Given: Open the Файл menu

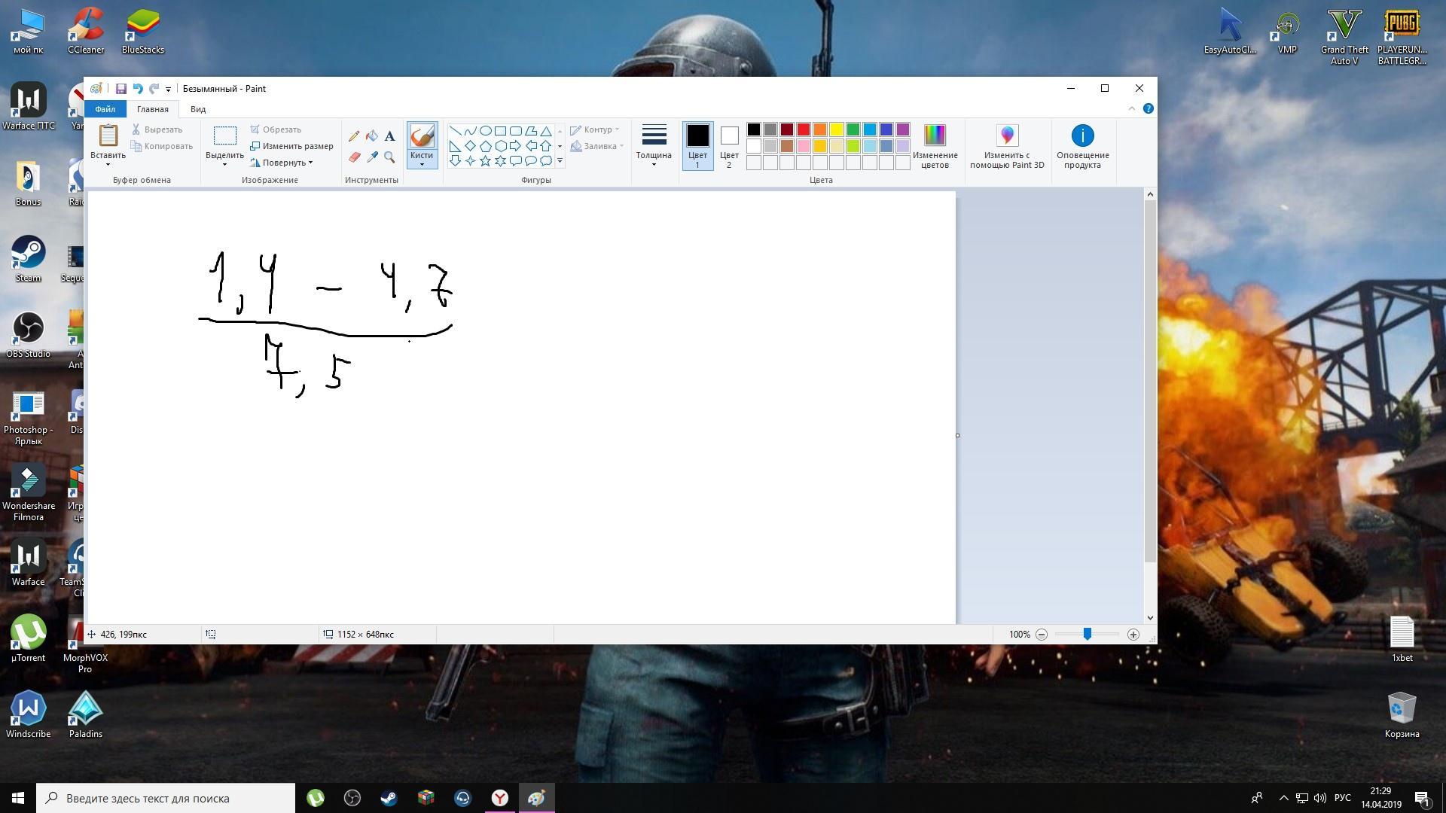Looking at the screenshot, I should click(105, 109).
